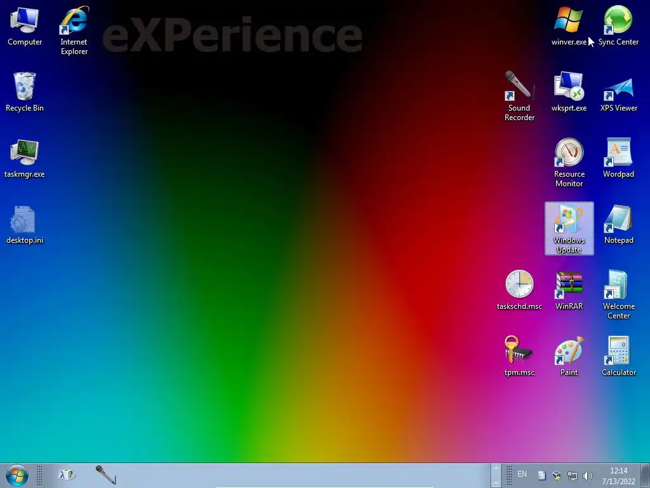Click the taskbar scroll down arrow
The image size is (650, 488).
coord(496,482)
